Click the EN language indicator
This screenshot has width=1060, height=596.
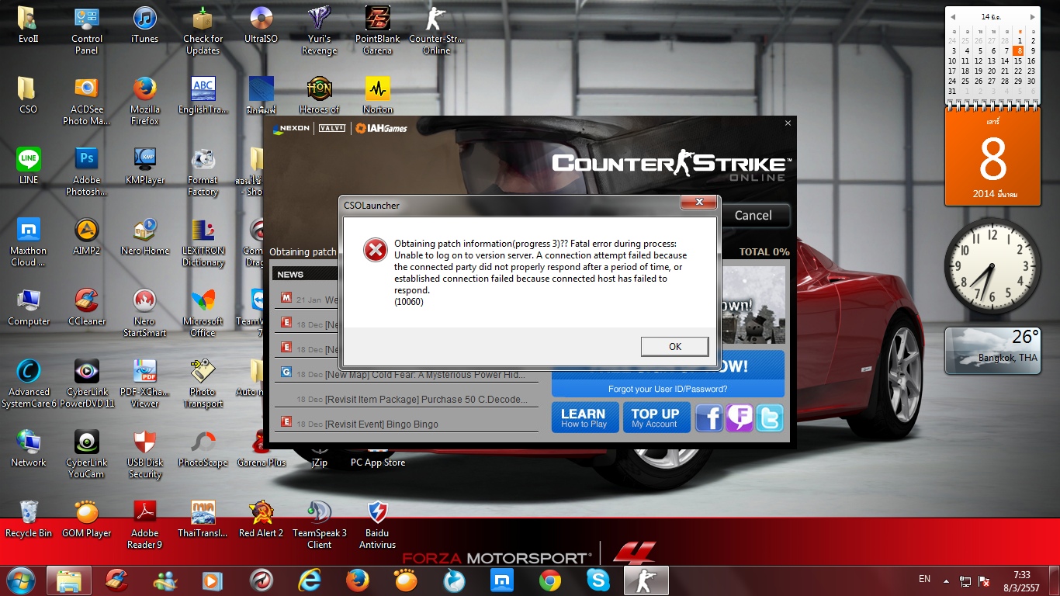tap(924, 579)
